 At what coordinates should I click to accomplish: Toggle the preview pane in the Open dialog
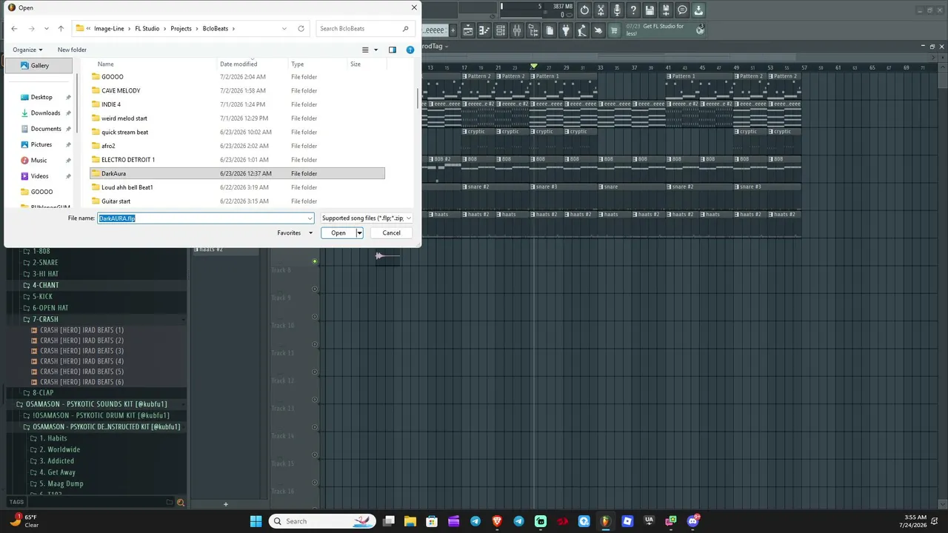[393, 50]
